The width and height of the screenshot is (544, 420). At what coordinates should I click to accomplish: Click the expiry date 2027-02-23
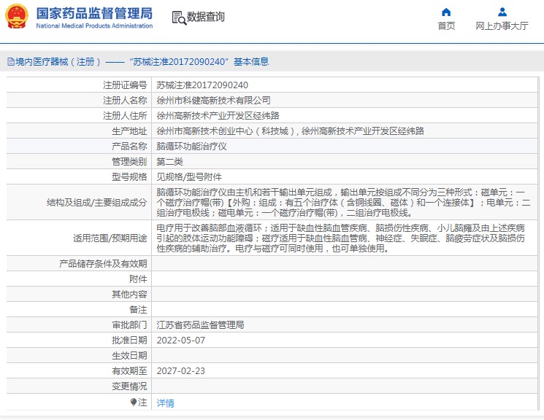(x=180, y=370)
